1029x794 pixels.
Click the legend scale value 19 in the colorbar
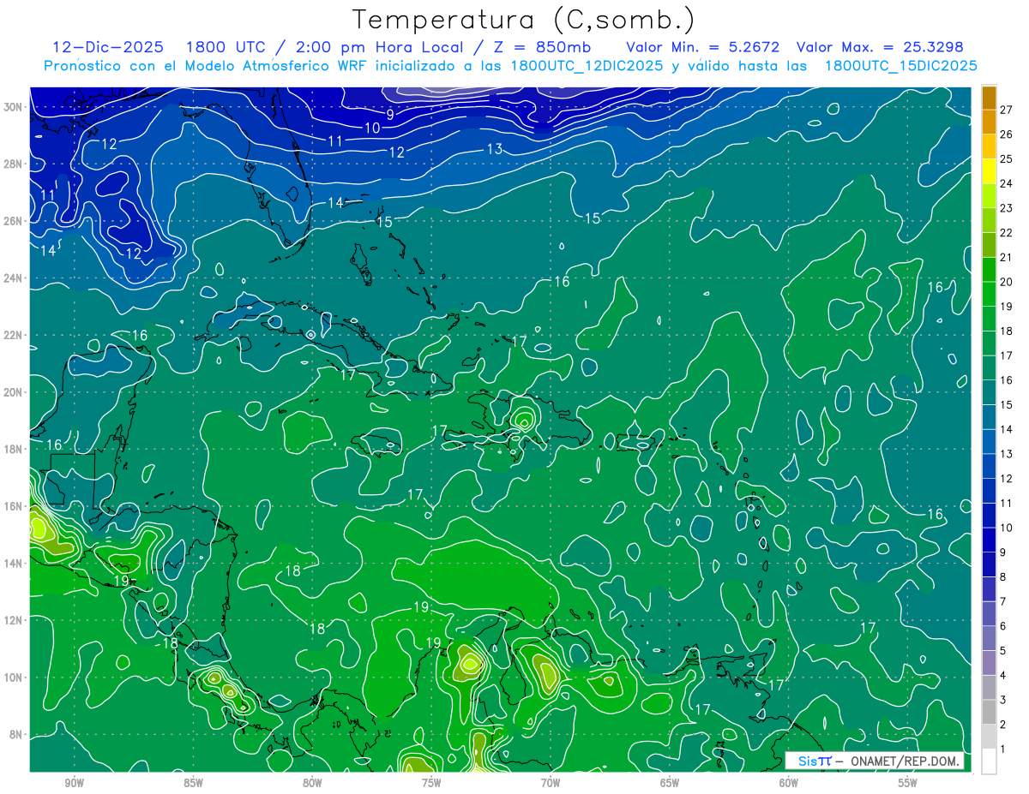[1007, 306]
